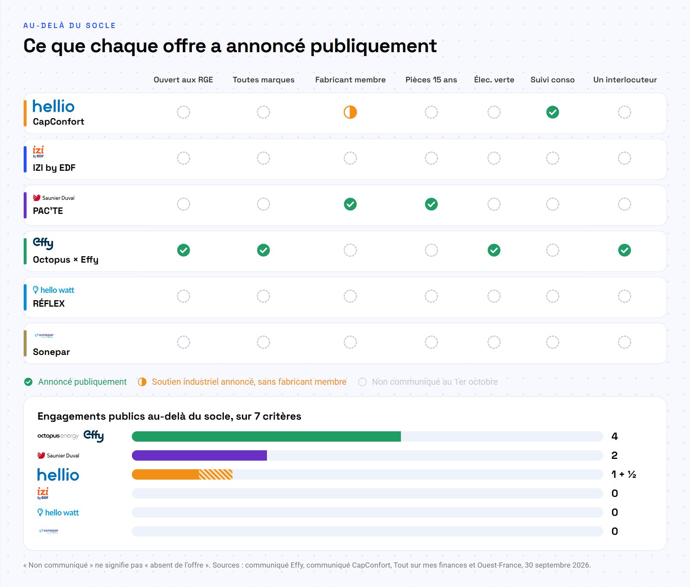Click the 'Élec. verte' column header
The image size is (690, 587).
pos(494,80)
